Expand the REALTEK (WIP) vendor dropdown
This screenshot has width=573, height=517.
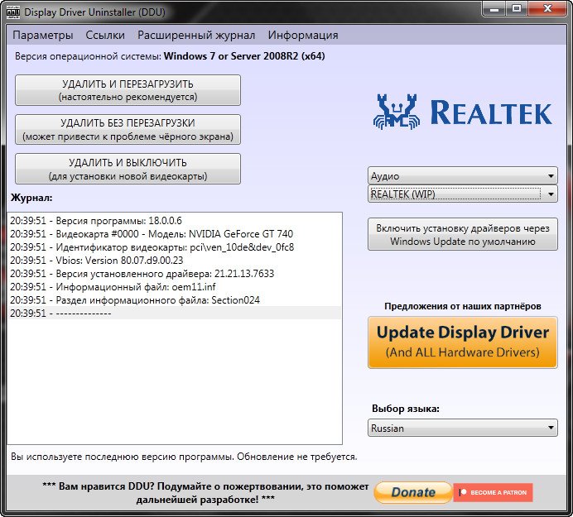(x=462, y=194)
